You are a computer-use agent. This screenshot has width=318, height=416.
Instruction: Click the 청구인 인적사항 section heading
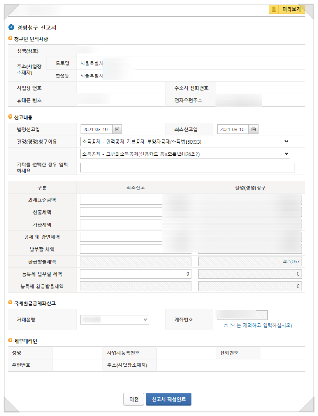[31, 39]
